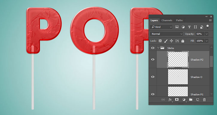
Task: Lock position move icon
Action: pyautogui.click(x=171, y=41)
